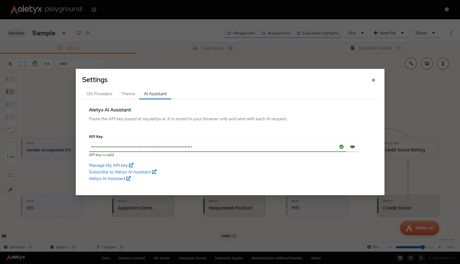Screen dimensions: 460x264
Task: Close the Settings dialog
Action: (x=373, y=80)
